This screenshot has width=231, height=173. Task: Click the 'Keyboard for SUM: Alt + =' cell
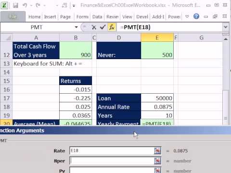click(36, 63)
